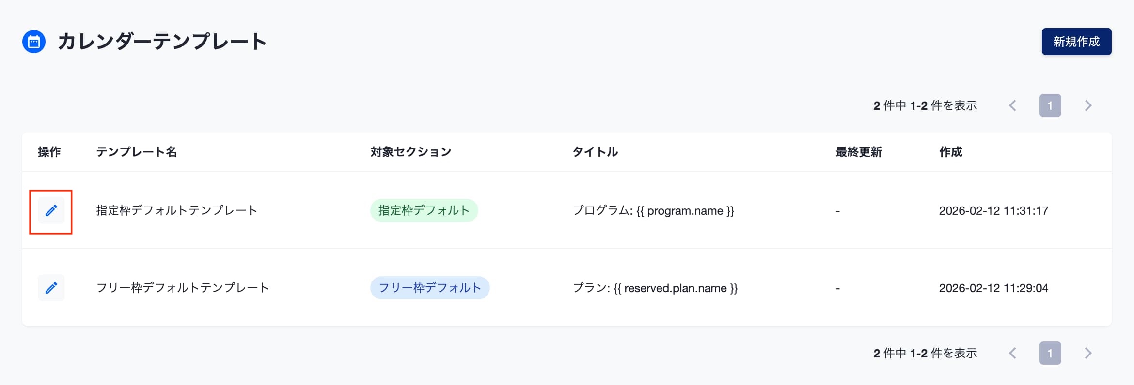Click the 2026-02-12 11:29:04 creation date
The width and height of the screenshot is (1134, 385).
point(993,288)
